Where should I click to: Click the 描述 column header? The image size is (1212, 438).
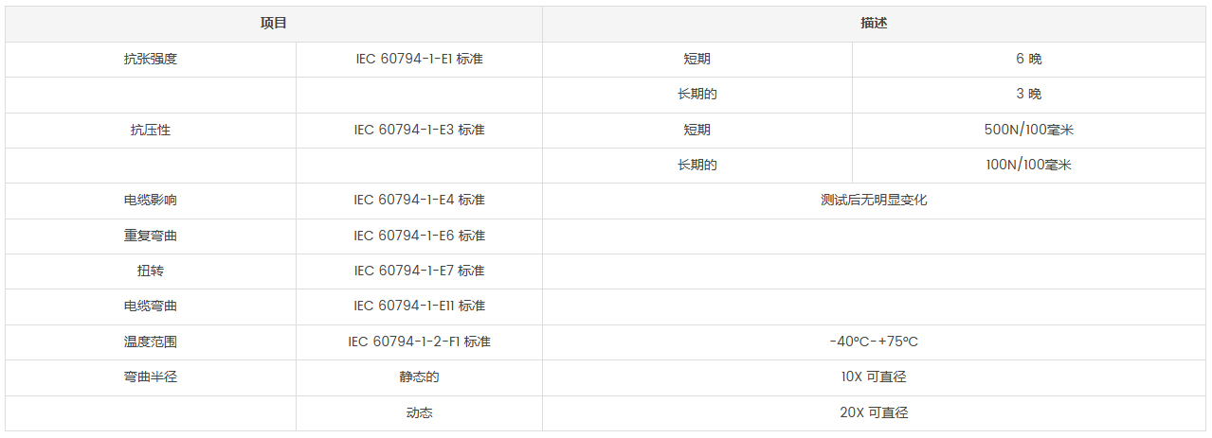874,24
